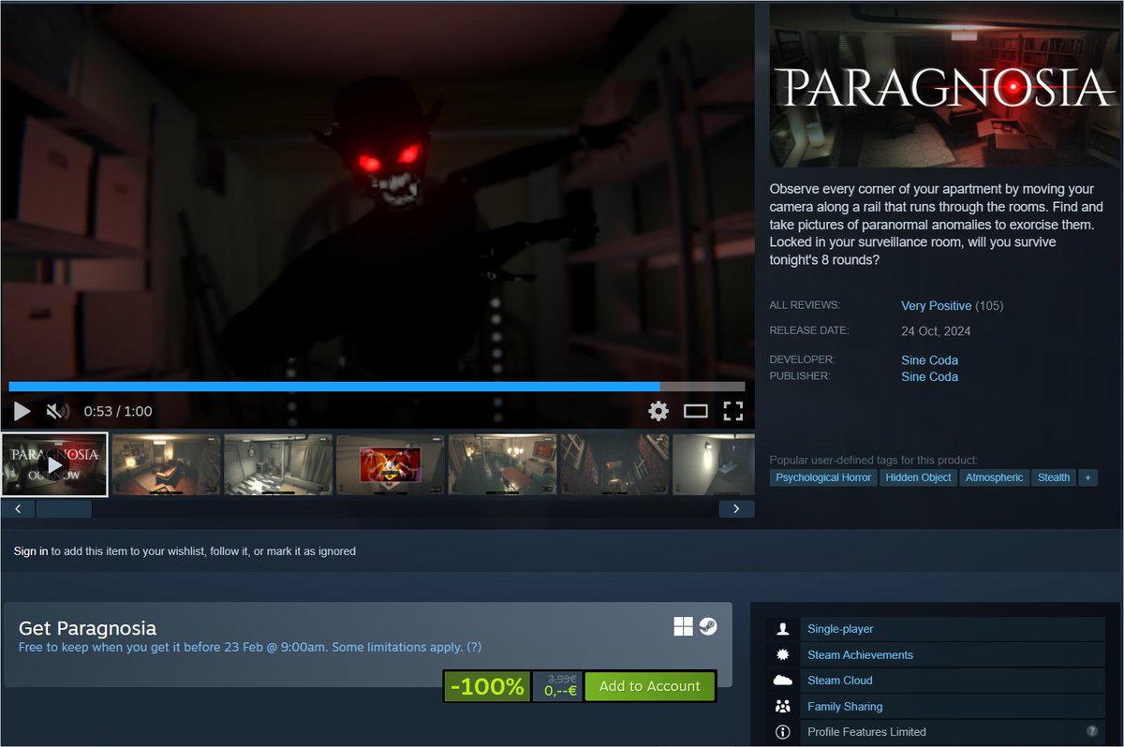
Task: Browse the Hidden Object tag
Action: [918, 477]
